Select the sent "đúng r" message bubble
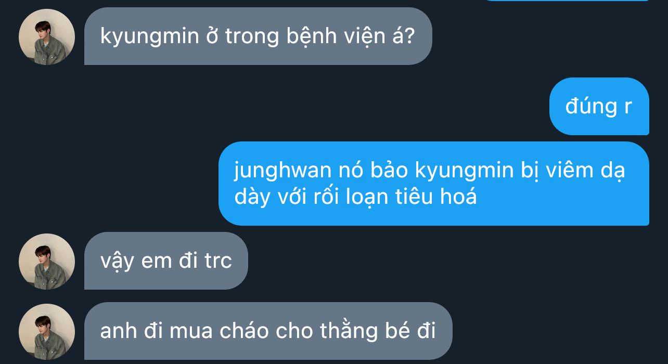This screenshot has width=668, height=364. [x=599, y=107]
